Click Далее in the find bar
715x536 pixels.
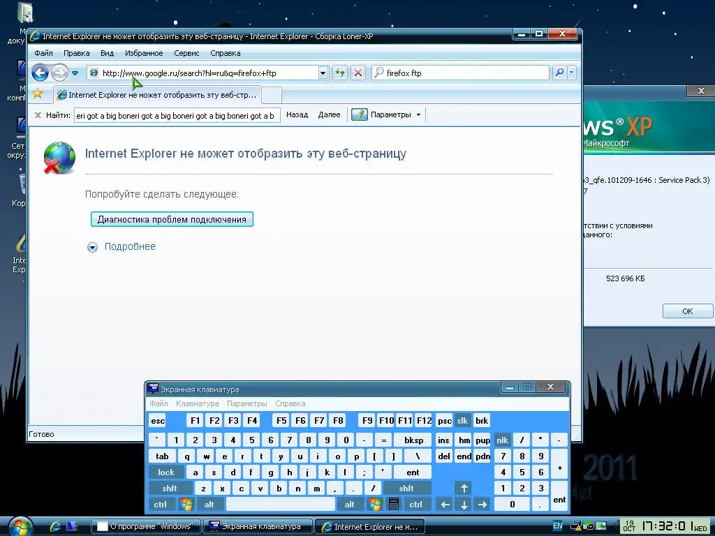[330, 115]
